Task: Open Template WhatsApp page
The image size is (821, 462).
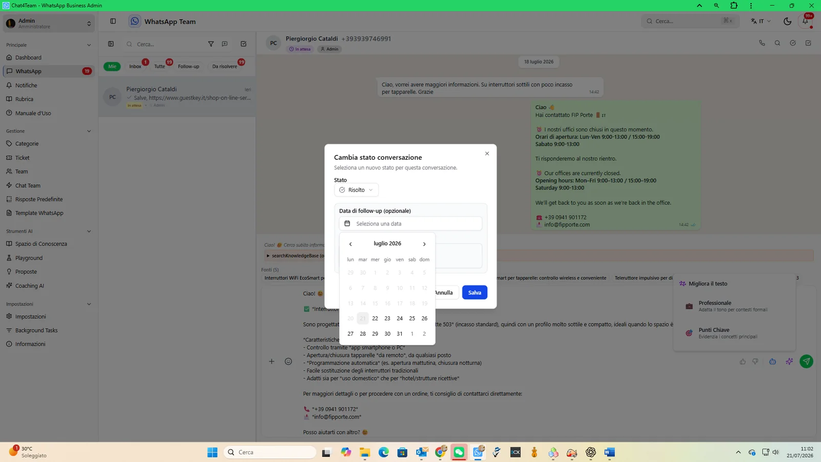Action: pos(49,213)
